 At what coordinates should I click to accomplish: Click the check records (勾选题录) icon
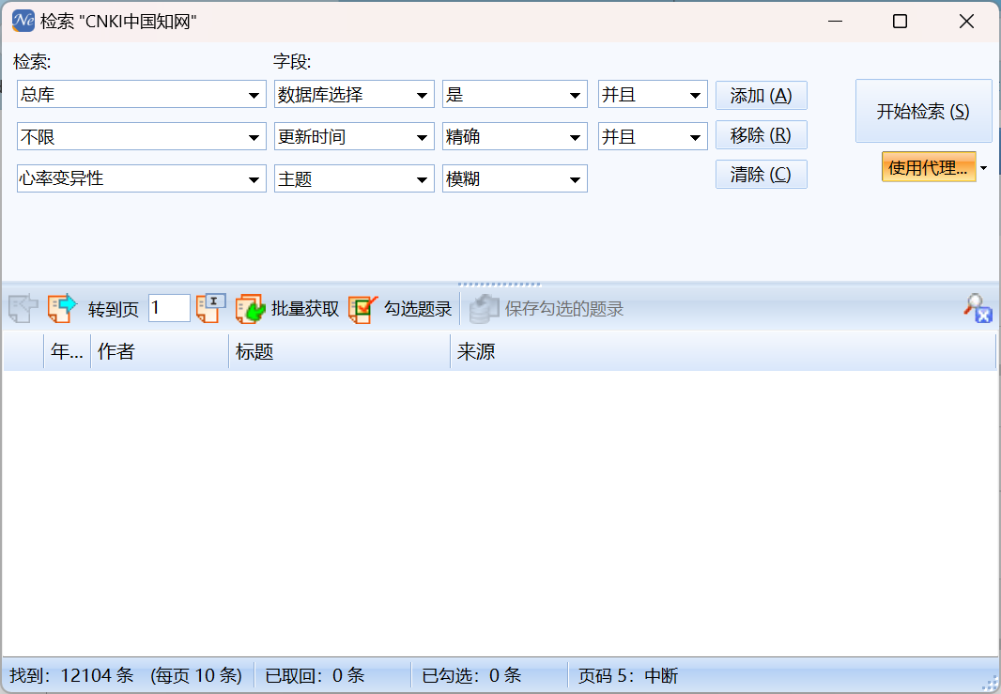click(x=362, y=308)
